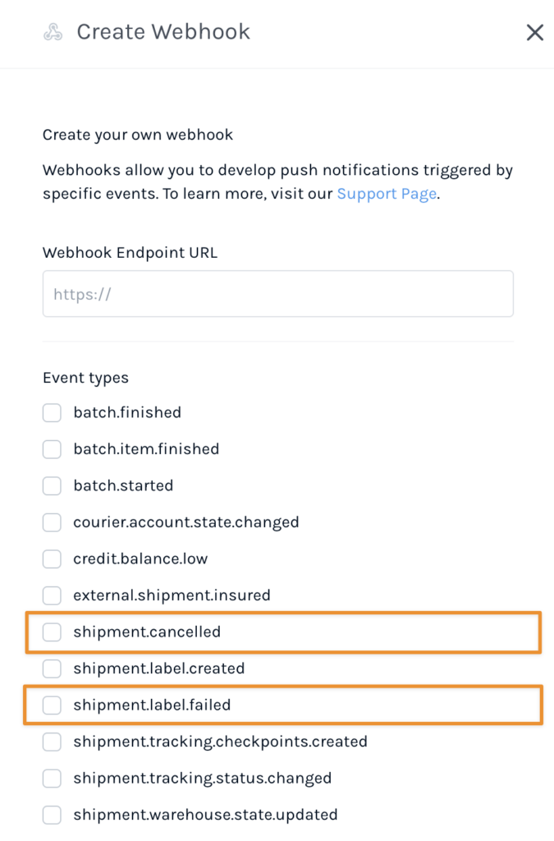Click the shipment.cancelled label text

tap(147, 632)
